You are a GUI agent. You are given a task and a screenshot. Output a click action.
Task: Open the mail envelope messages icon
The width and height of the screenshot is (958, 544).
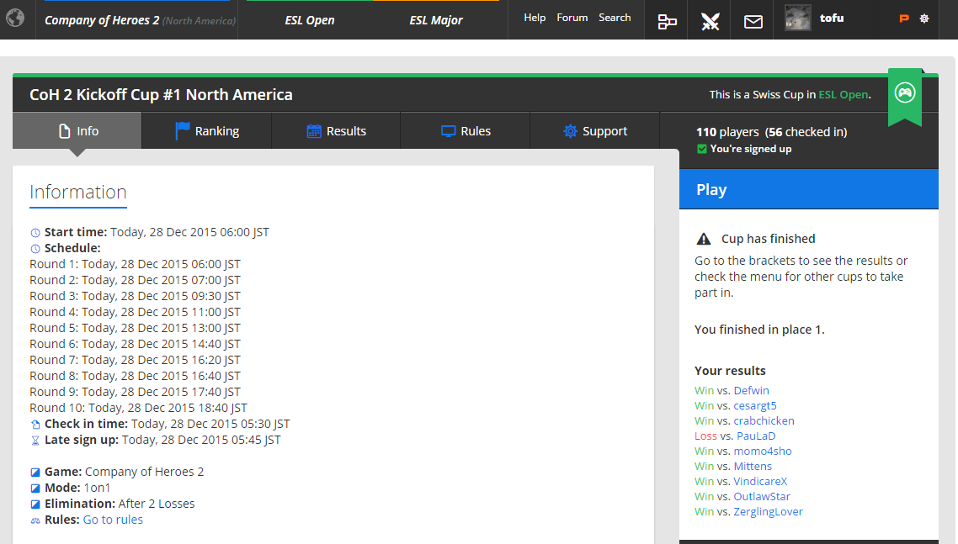(753, 22)
